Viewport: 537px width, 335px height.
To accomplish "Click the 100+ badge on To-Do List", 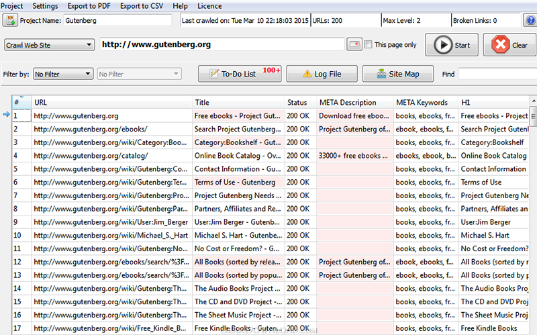I will (x=272, y=70).
